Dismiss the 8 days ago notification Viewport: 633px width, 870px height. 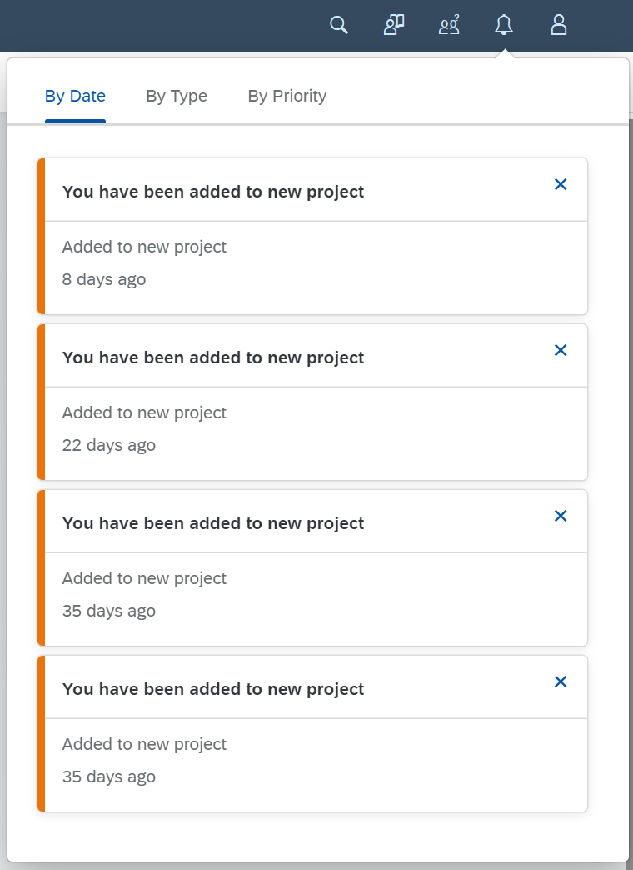click(x=561, y=184)
